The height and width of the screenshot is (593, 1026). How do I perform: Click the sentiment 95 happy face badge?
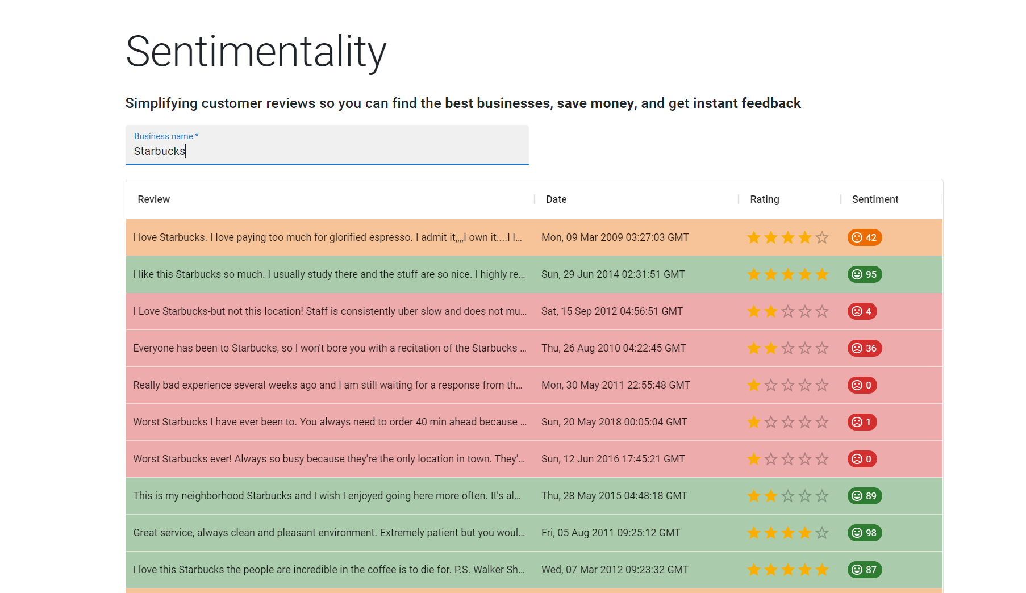[x=864, y=274]
